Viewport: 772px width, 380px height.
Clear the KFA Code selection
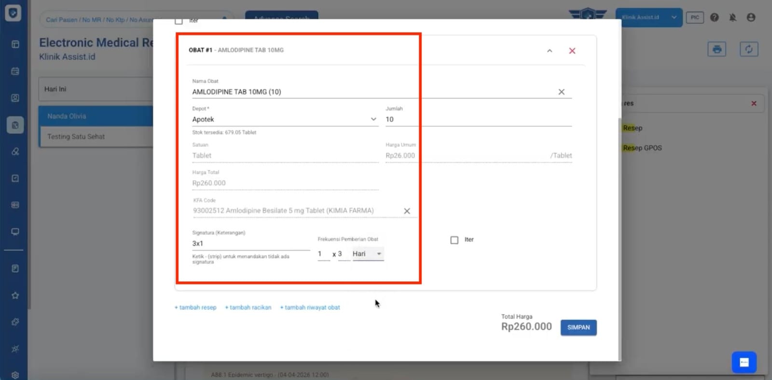407,211
